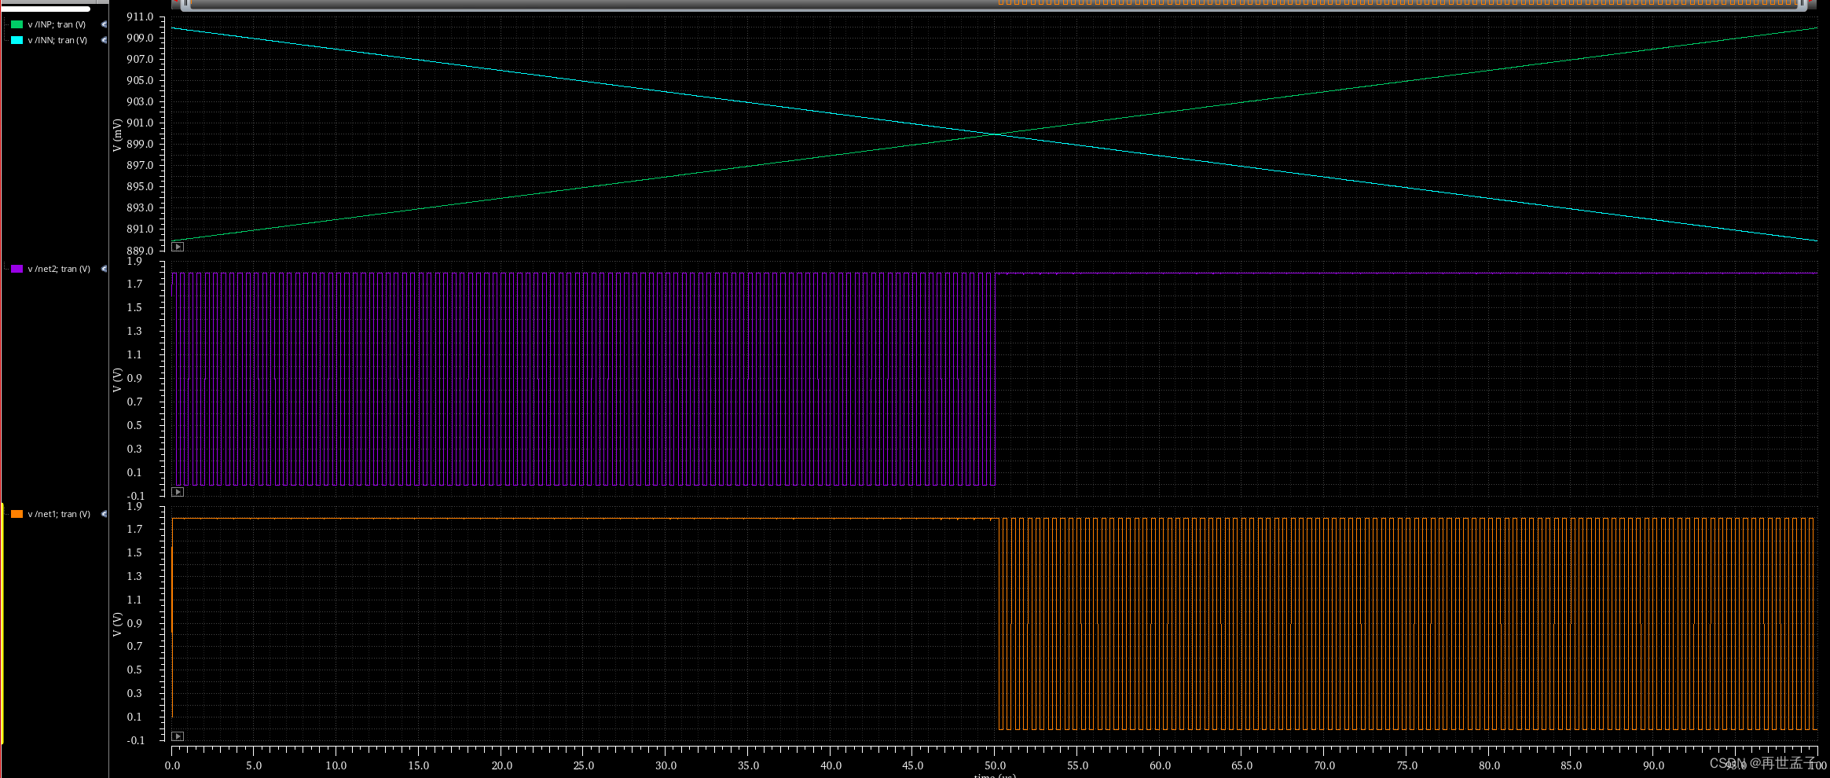Click the purple color swatch of v /net2
Screen dimensions: 1830x778
click(17, 269)
